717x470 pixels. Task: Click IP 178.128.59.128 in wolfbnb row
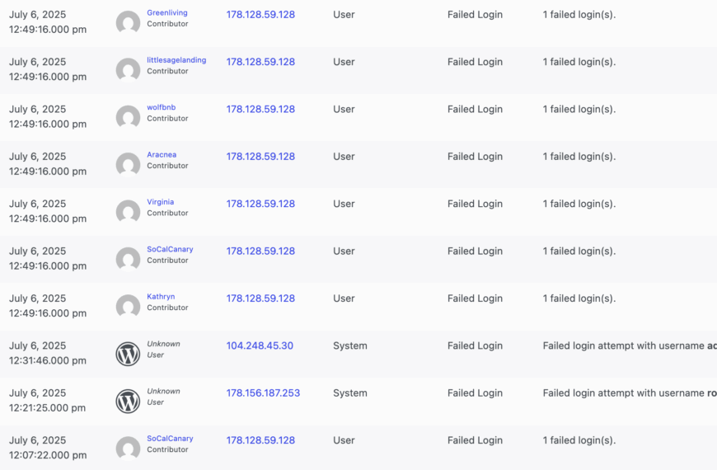(260, 110)
